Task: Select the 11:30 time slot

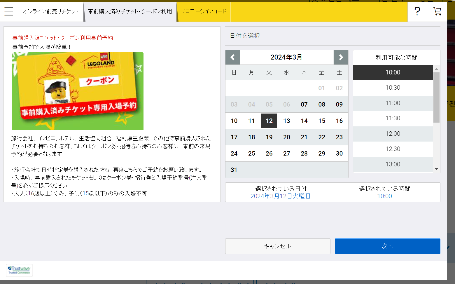Action: tap(393, 119)
